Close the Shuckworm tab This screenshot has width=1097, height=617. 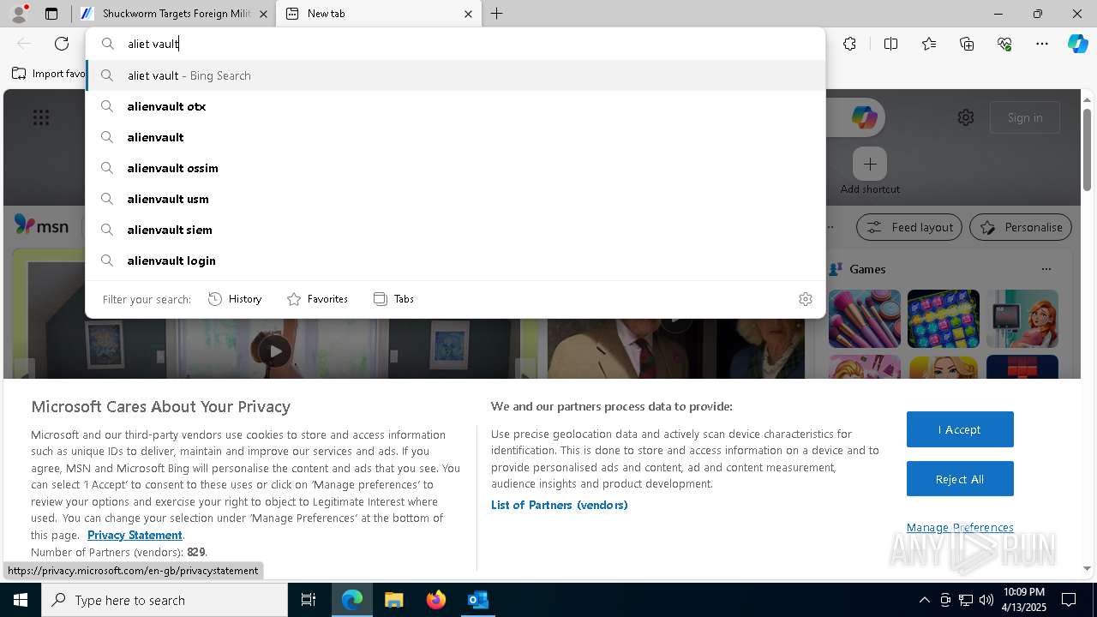coord(263,14)
